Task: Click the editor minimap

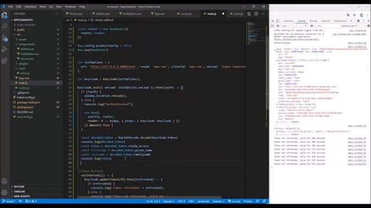Action: 256,33
